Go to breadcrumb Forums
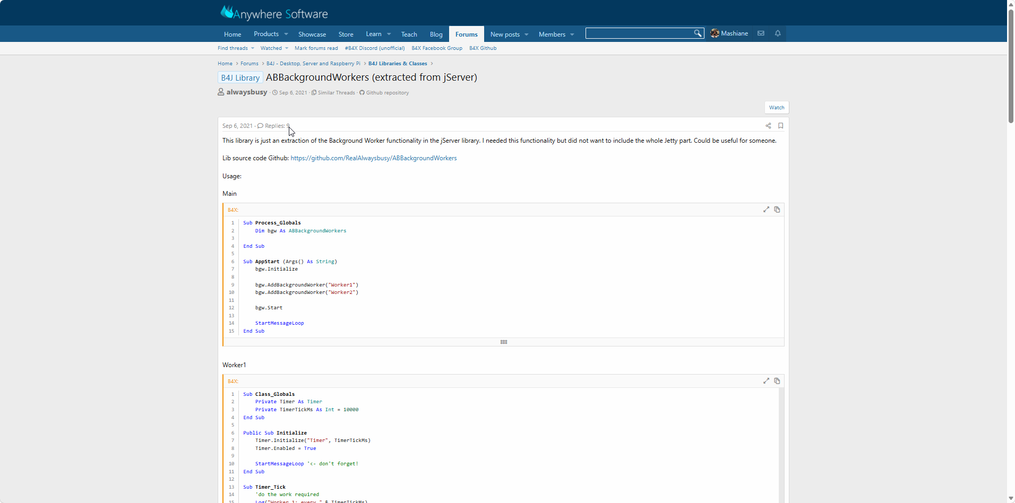 250,64
